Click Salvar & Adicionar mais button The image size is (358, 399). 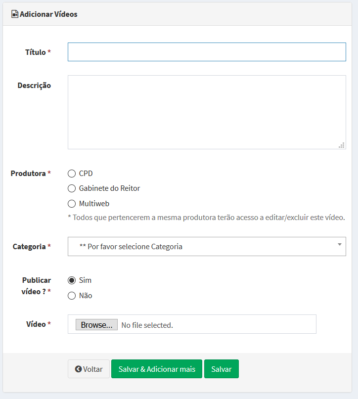coord(157,369)
